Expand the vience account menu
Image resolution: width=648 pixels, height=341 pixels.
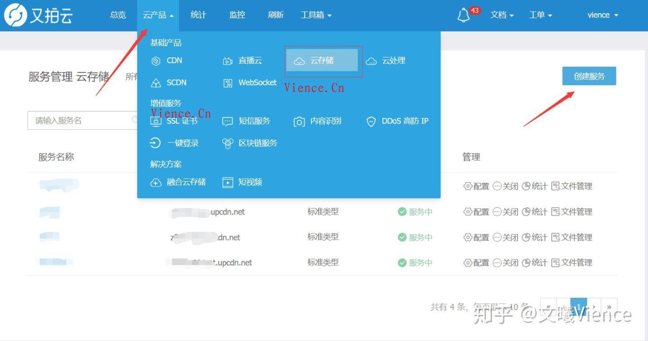click(602, 15)
